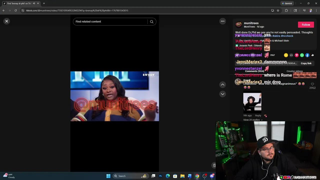The width and height of the screenshot is (320, 180).
Task: Open weather widget showing 54°F Cloudy
Action: point(9,176)
